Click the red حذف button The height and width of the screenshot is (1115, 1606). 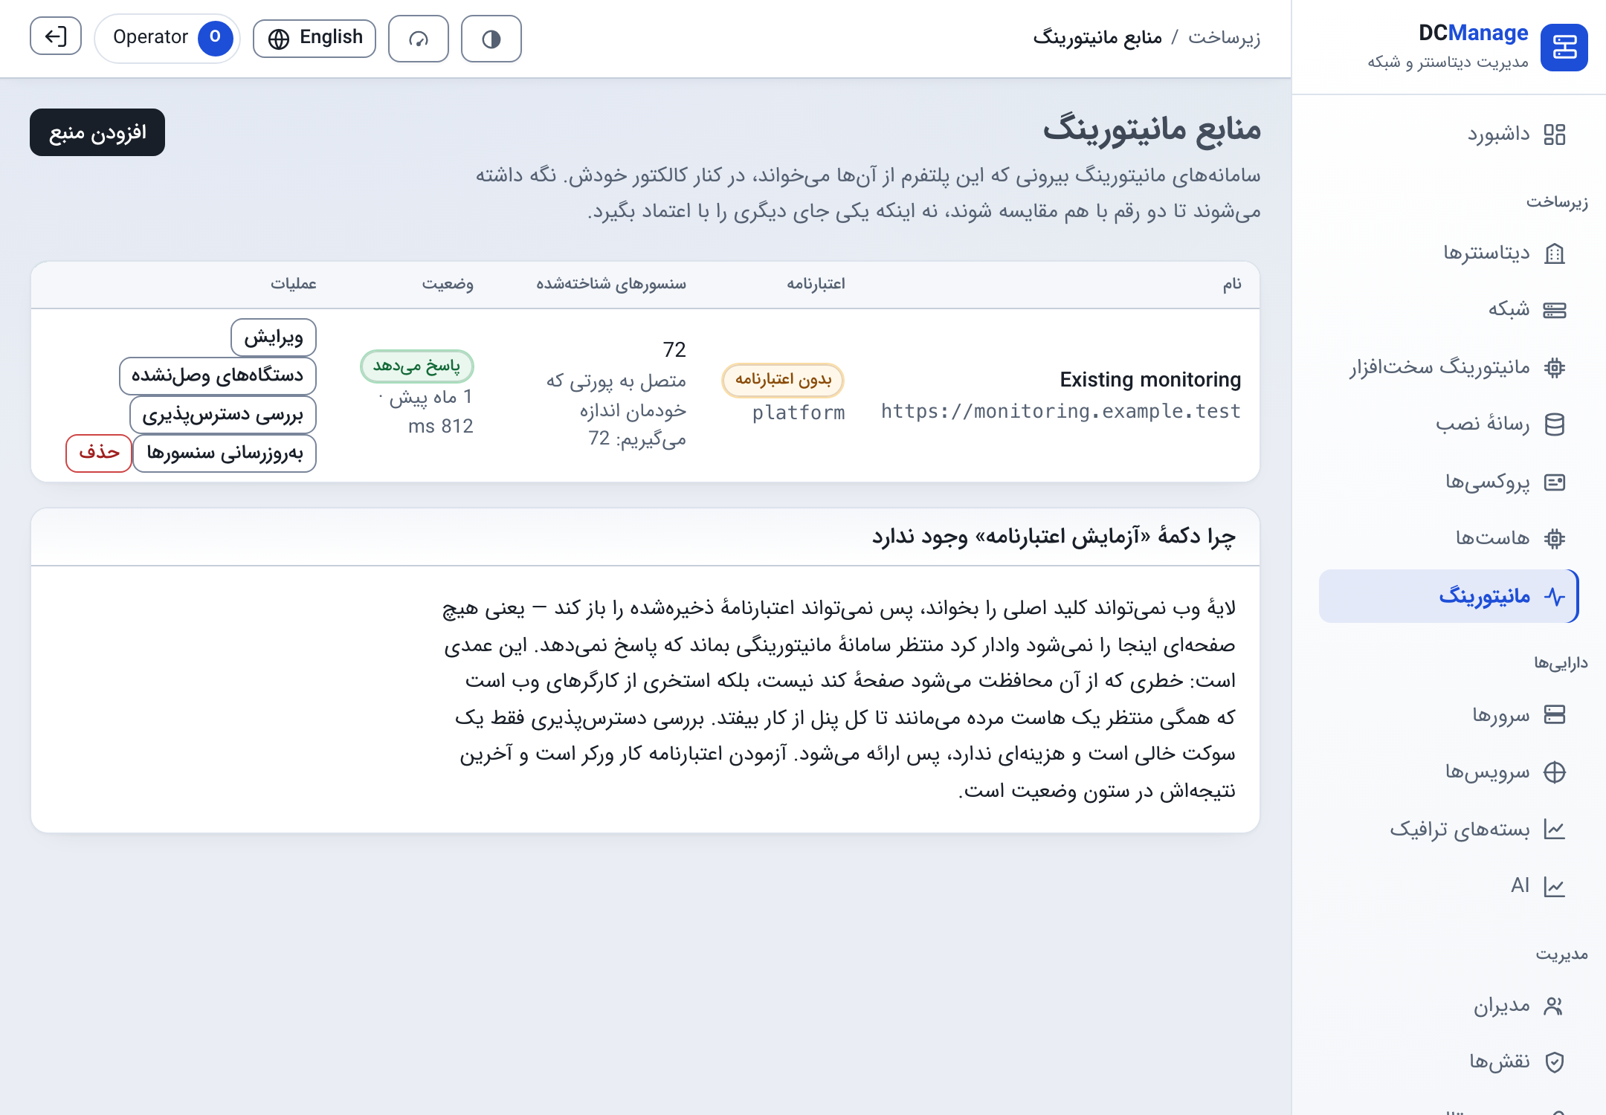[99, 453]
